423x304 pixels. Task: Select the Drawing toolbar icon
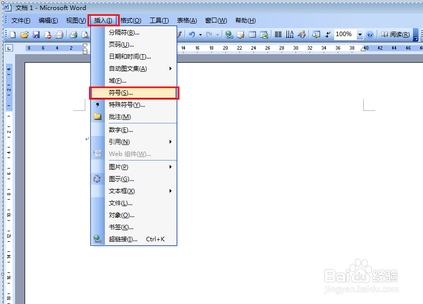pyautogui.click(x=302, y=35)
